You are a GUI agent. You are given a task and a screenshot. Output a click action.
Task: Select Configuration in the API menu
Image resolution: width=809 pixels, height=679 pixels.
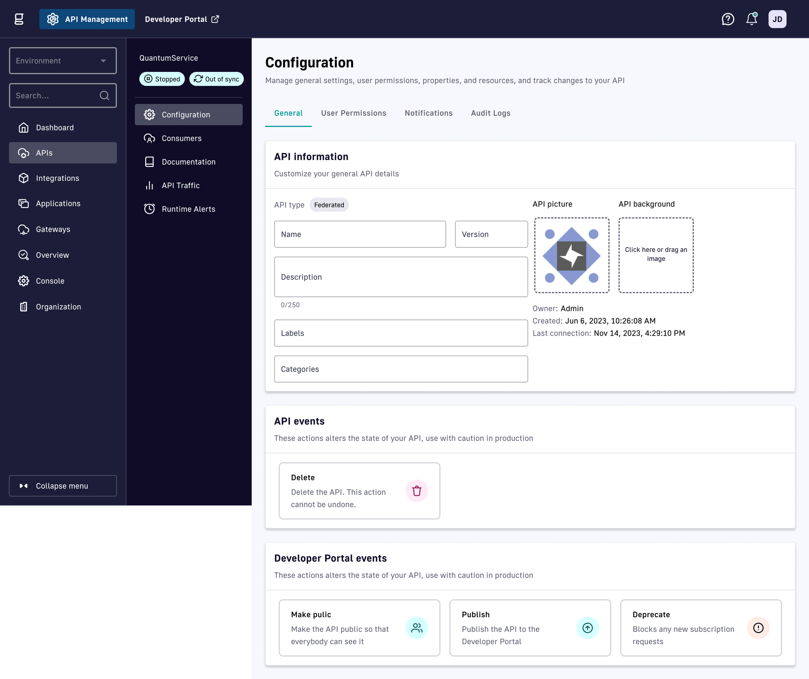pyautogui.click(x=188, y=114)
